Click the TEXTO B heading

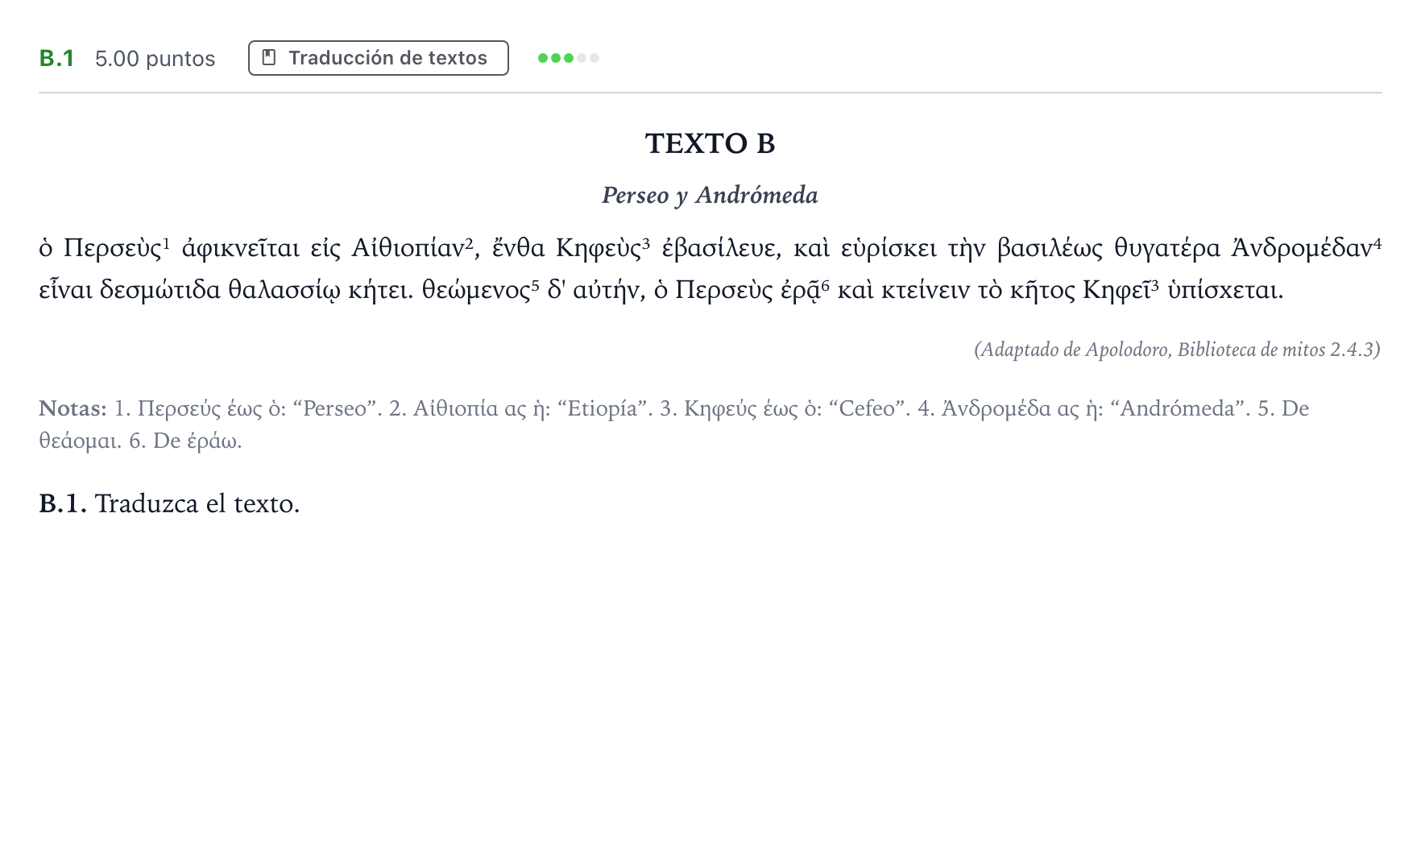coord(710,143)
